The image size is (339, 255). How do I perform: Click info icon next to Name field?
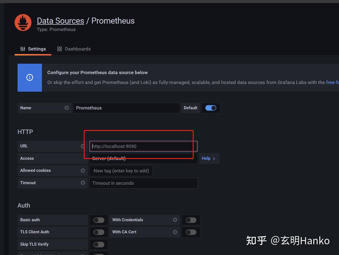click(67, 108)
